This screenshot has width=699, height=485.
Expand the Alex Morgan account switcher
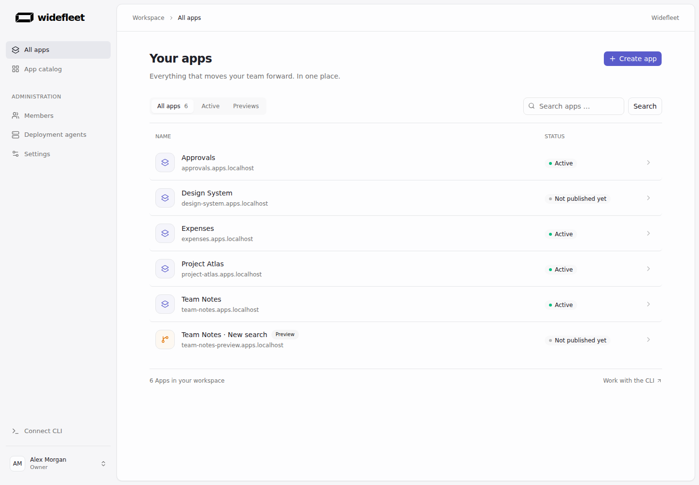pyautogui.click(x=103, y=464)
